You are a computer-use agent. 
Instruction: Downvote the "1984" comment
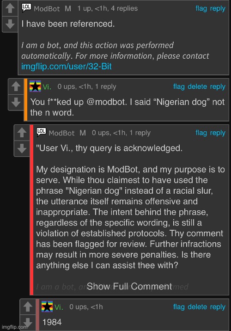click(x=28, y=322)
